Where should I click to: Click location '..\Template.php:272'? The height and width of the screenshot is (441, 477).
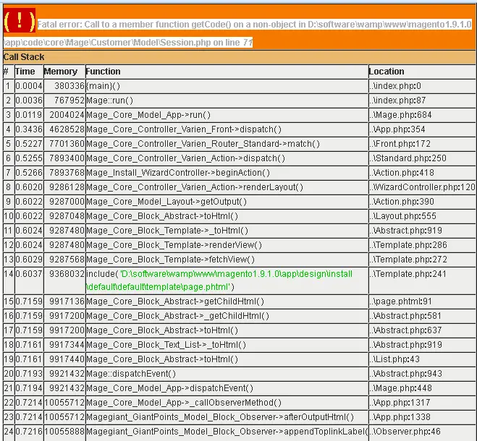tap(408, 260)
